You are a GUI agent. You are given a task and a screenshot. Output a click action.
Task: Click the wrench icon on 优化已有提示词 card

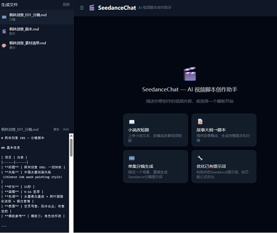[x=200, y=158]
